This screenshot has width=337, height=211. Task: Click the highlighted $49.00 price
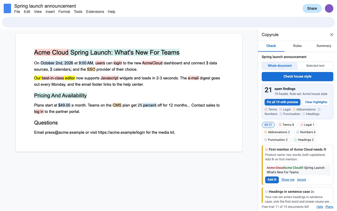[64, 105]
